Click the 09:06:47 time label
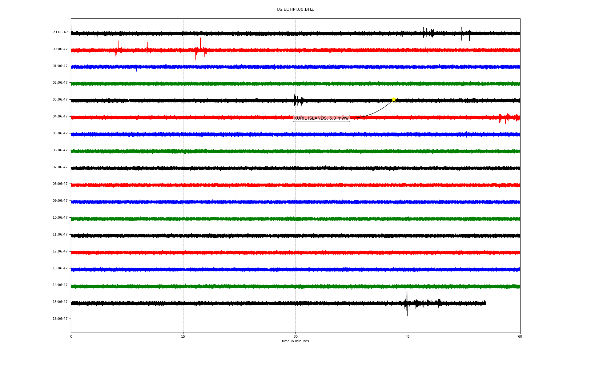This screenshot has height=369, width=591. click(60, 201)
